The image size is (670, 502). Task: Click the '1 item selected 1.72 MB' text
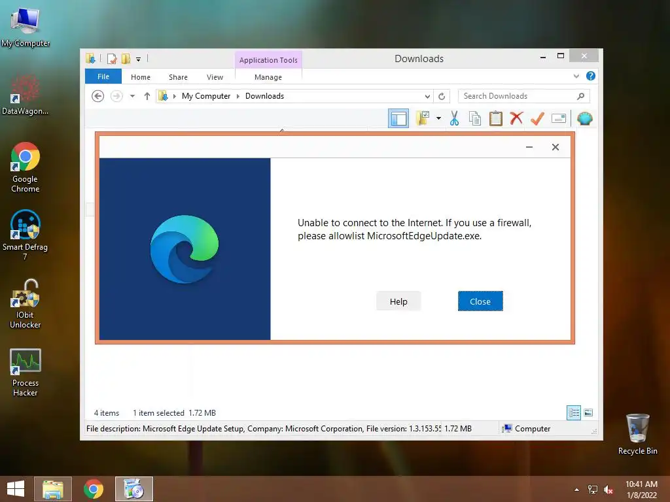click(174, 413)
